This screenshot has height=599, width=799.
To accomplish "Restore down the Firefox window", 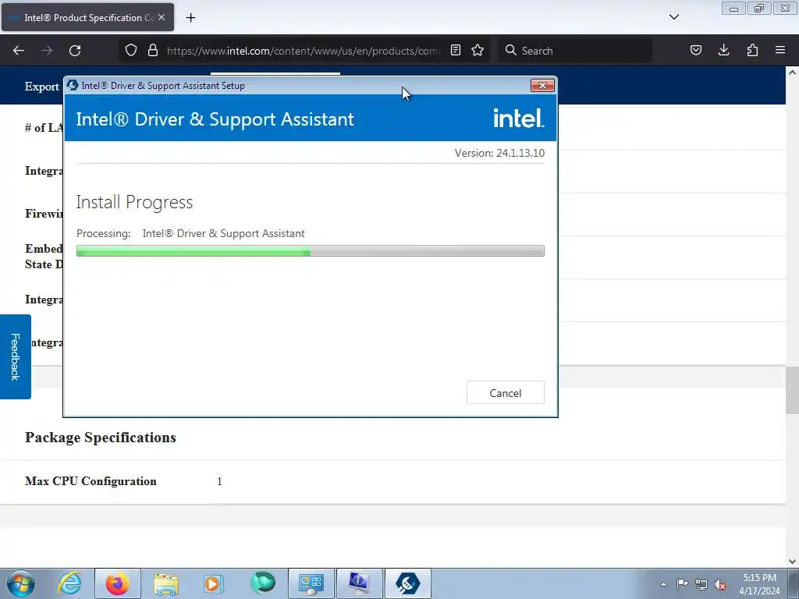I will [759, 9].
